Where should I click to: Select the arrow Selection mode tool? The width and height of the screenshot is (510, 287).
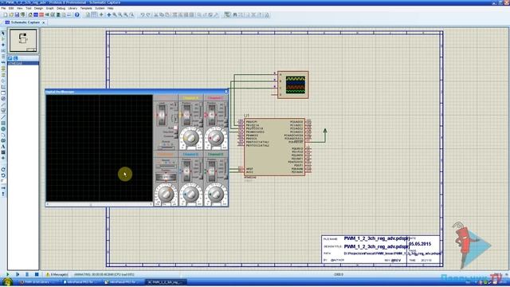[x=3, y=33]
